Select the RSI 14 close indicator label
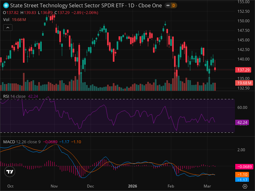This screenshot has height=191, width=255. [x=14, y=96]
